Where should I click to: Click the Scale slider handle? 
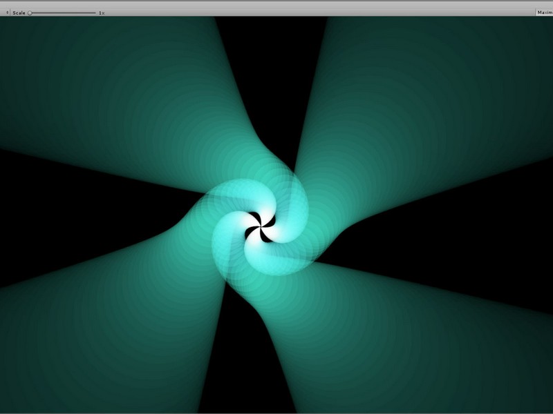[30, 13]
